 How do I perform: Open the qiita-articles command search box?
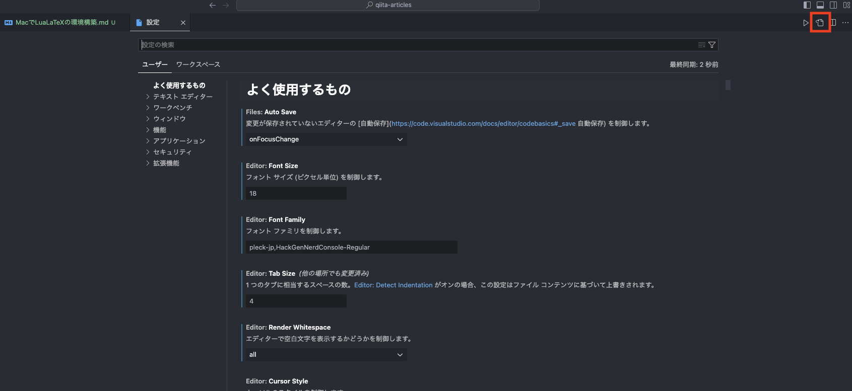click(x=388, y=5)
